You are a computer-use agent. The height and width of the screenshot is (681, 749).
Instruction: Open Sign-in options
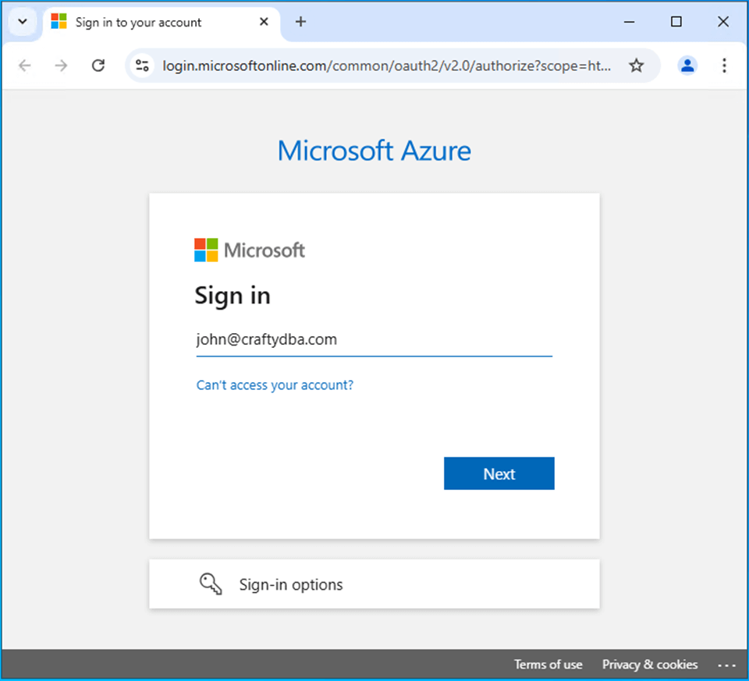pyautogui.click(x=374, y=584)
